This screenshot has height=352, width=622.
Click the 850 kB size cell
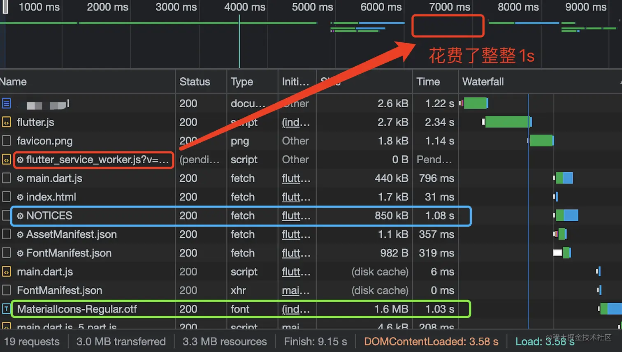391,215
